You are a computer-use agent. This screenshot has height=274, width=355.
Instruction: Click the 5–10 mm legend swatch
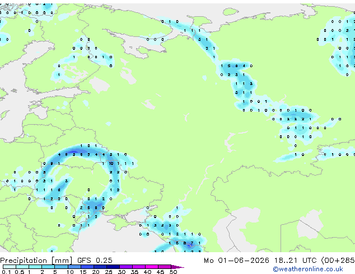[61, 267]
